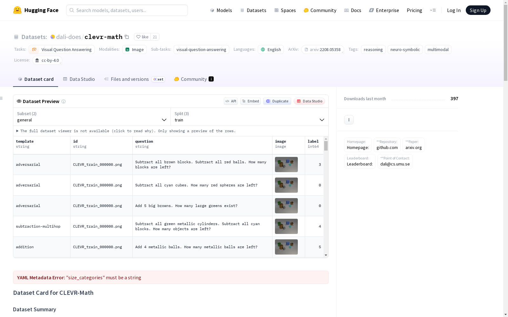The image size is (508, 317).
Task: Click the dali-does user avatar icon
Action: (x=53, y=37)
